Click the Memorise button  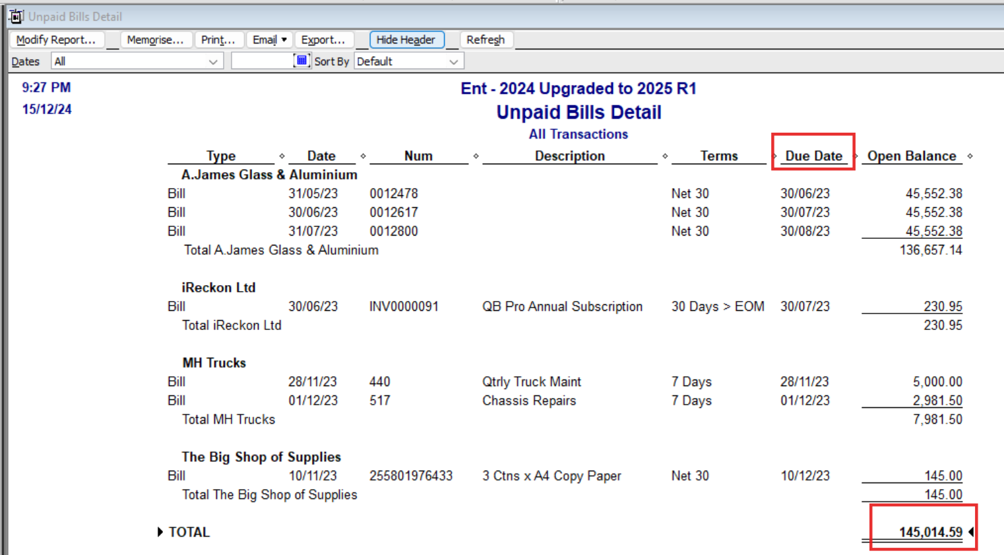pos(156,40)
